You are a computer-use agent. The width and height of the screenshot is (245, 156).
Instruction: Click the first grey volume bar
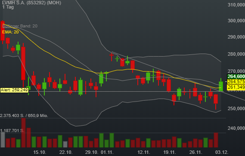coord(3,140)
